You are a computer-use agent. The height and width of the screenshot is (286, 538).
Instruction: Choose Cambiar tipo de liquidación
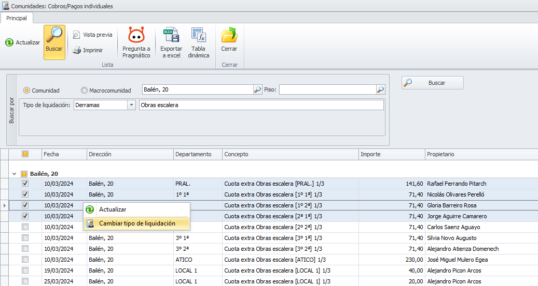click(136, 223)
